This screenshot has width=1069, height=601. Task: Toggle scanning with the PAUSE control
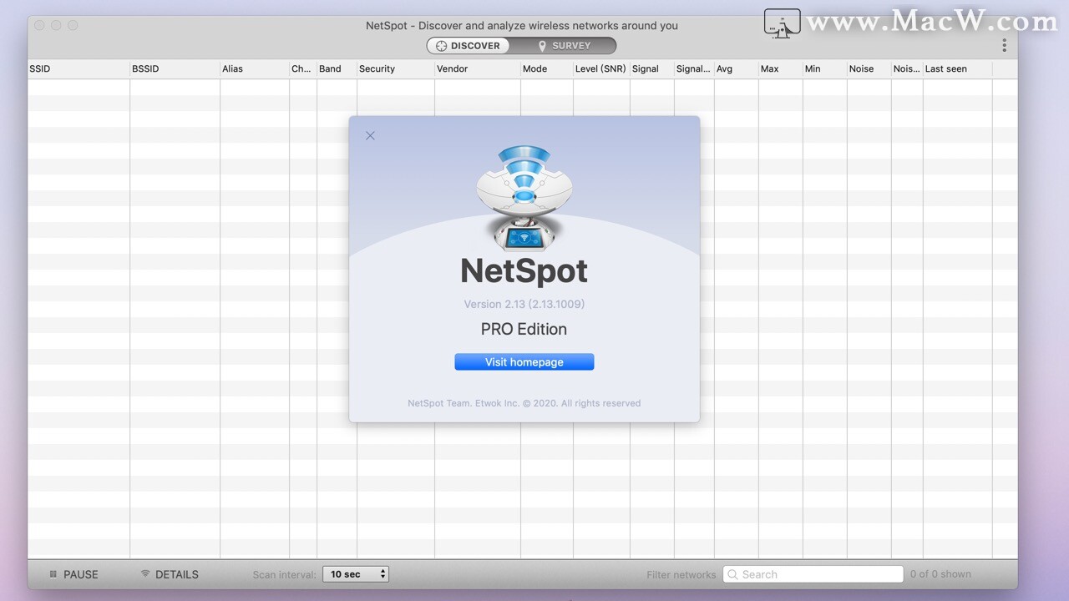pos(80,574)
